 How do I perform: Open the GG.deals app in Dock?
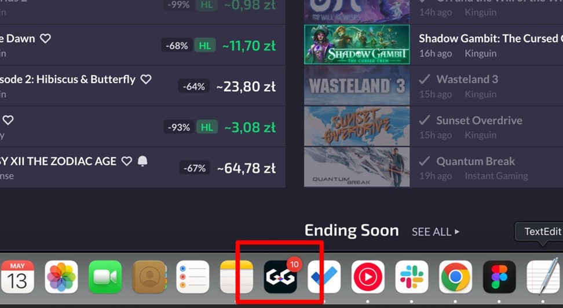tap(280, 277)
